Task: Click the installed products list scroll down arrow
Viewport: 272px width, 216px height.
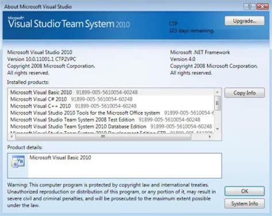Action: (217, 129)
